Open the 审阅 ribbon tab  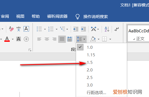coord(5,16)
